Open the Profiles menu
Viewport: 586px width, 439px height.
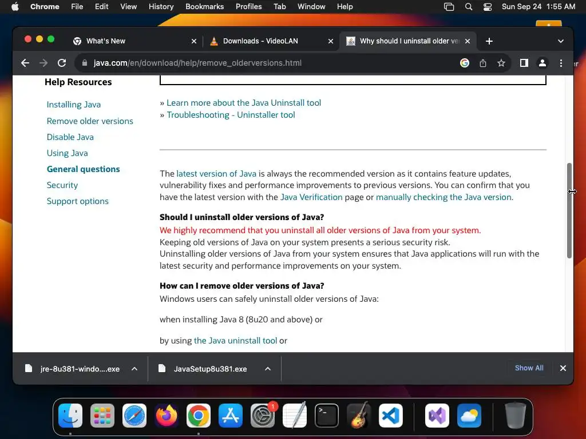pyautogui.click(x=248, y=7)
